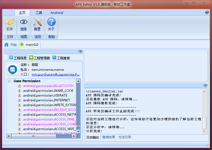Click the Uses-Permission heading label
The height and width of the screenshot is (150, 212).
[27, 81]
